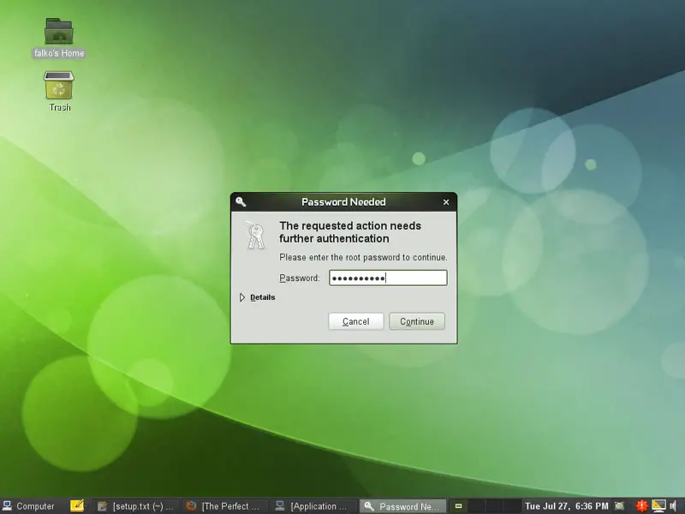685x514 pixels.
Task: Switch to The Perfect... Firefox taskbar window
Action: (224, 506)
